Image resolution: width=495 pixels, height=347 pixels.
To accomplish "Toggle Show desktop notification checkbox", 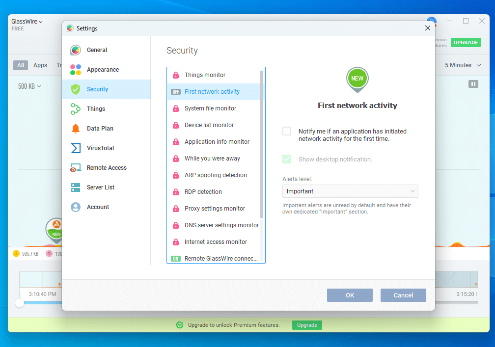I will pos(287,159).
